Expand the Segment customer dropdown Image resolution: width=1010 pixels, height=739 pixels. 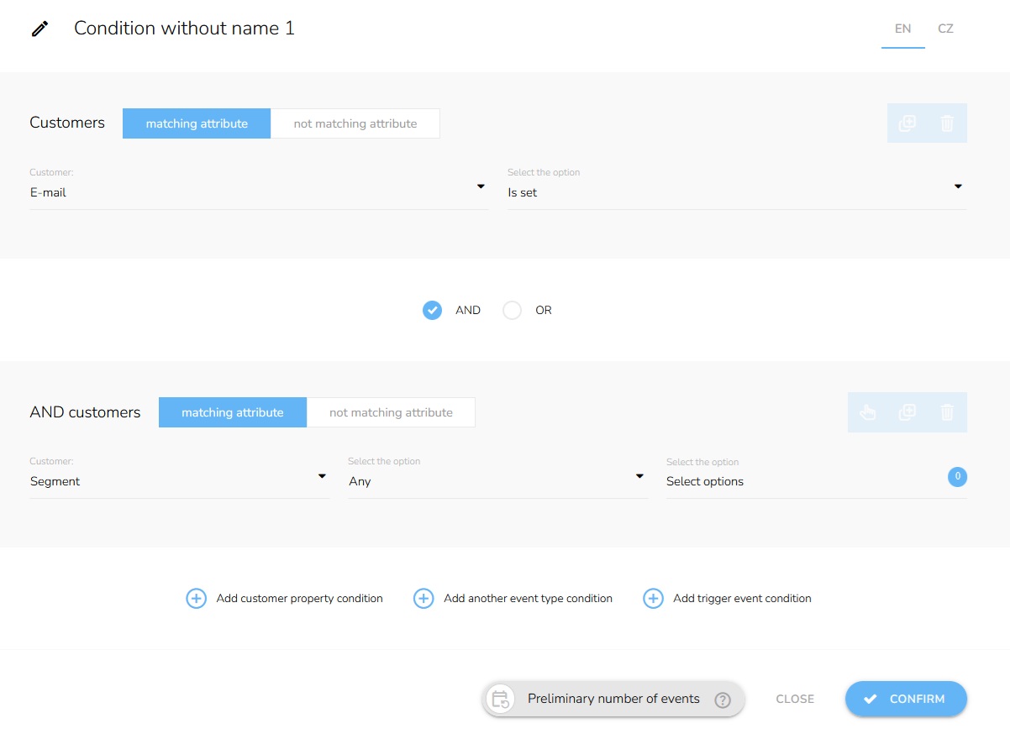178,481
